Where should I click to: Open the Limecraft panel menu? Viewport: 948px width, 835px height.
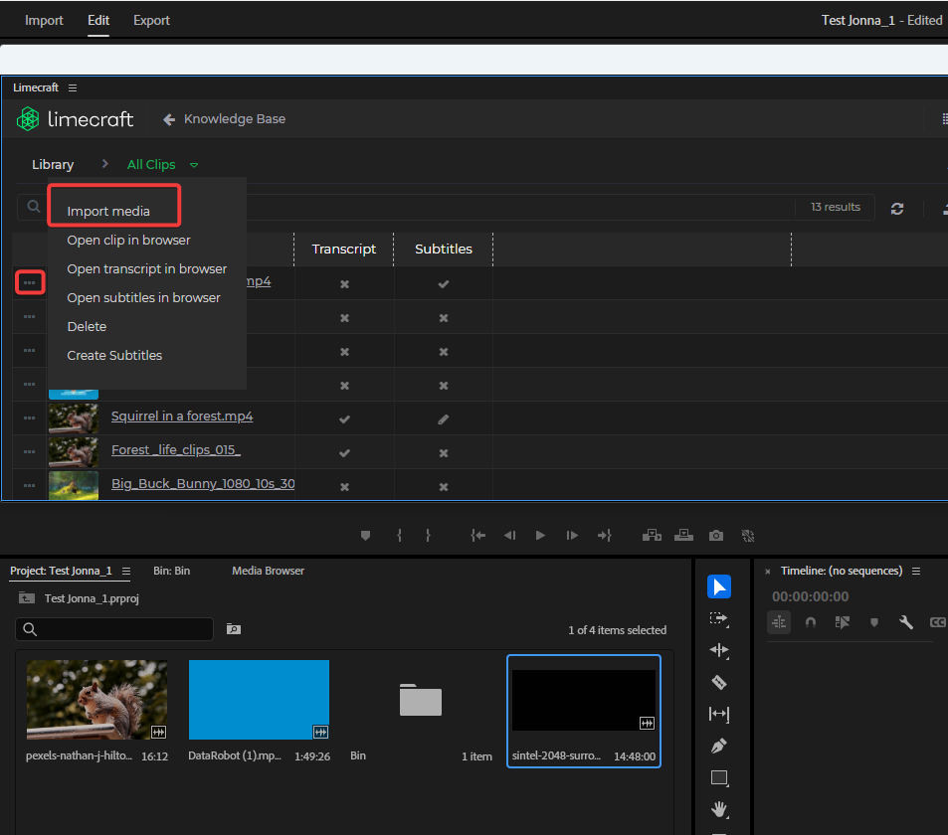73,88
